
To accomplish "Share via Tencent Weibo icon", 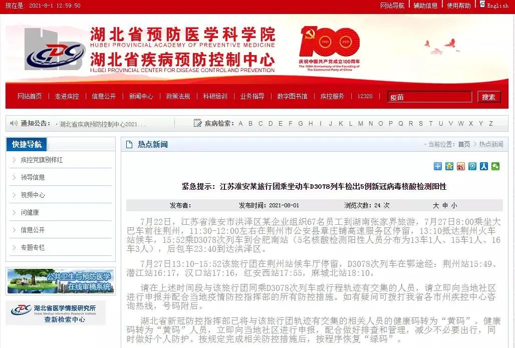I will coord(472,166).
